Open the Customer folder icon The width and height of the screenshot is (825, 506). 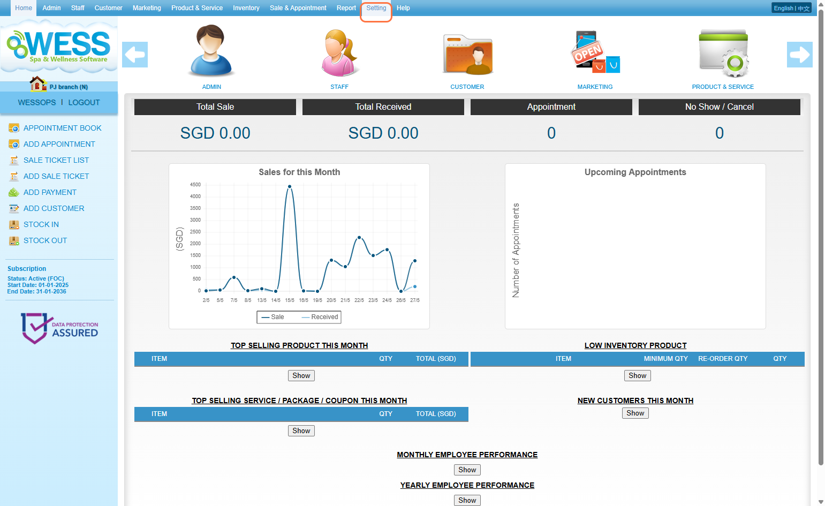point(467,54)
